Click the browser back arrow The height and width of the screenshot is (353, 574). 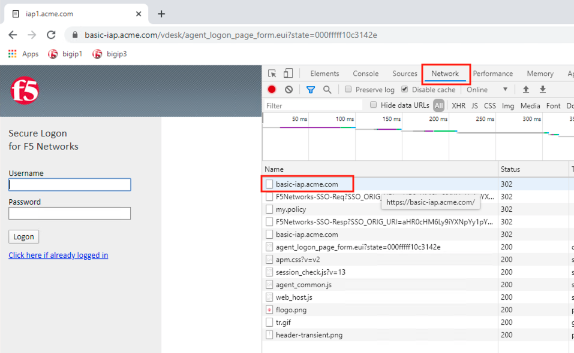(13, 35)
